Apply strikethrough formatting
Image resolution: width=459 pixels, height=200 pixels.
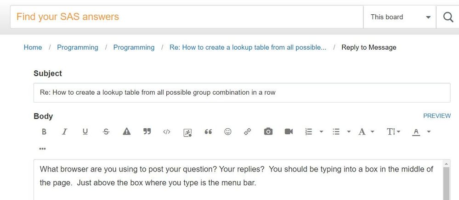(106, 132)
